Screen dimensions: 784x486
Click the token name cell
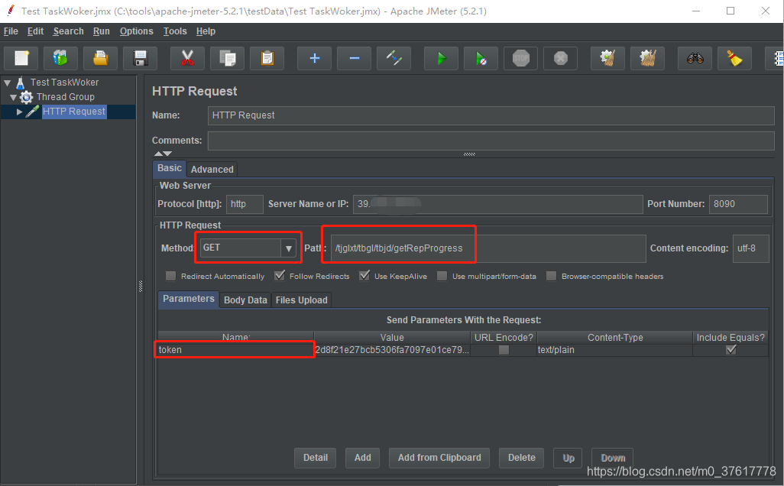pos(236,350)
